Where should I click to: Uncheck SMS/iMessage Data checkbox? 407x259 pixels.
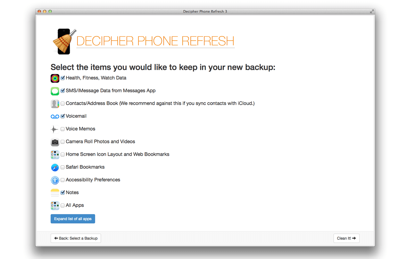pyautogui.click(x=63, y=91)
